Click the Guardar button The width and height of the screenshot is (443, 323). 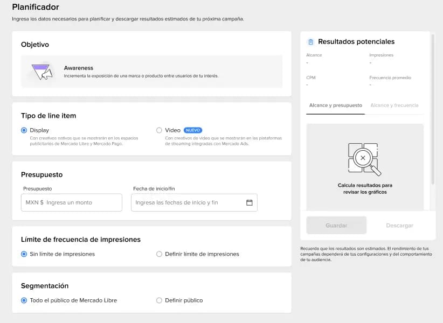(x=336, y=225)
